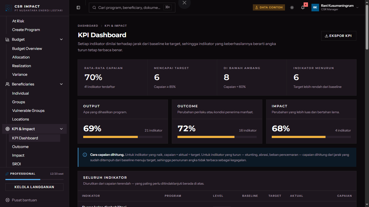This screenshot has width=369, height=207.
Task: Click the Kelola Langganan button
Action: click(x=34, y=187)
